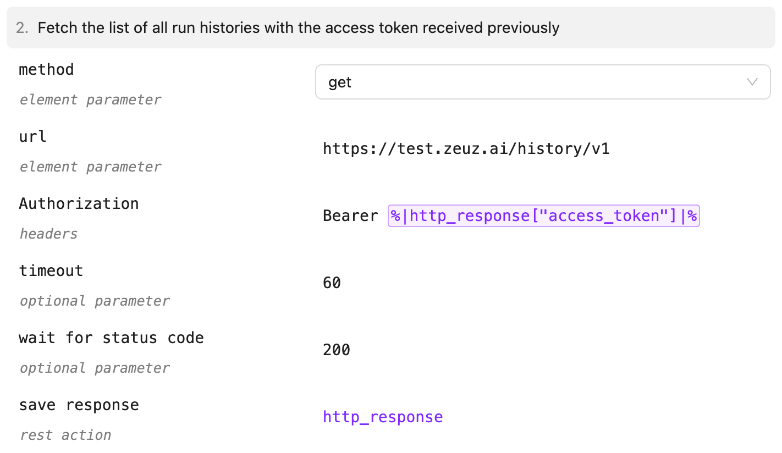Viewport: 782px width, 453px height.
Task: Click the url value https://test.zeuz.ai/history/v1
Action: [466, 148]
